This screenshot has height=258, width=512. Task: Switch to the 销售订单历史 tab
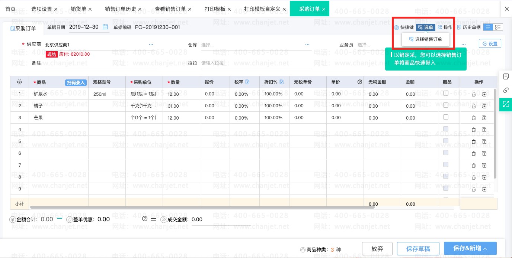121,9
